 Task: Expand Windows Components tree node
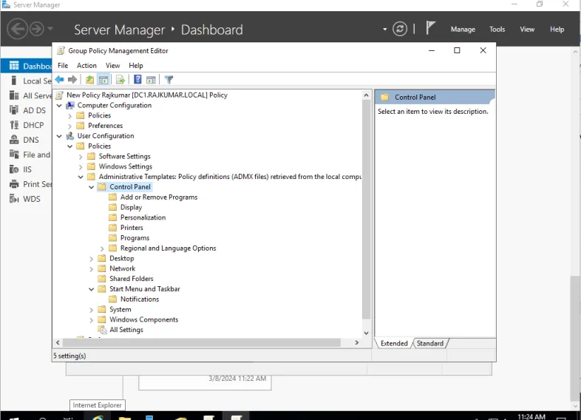point(91,320)
